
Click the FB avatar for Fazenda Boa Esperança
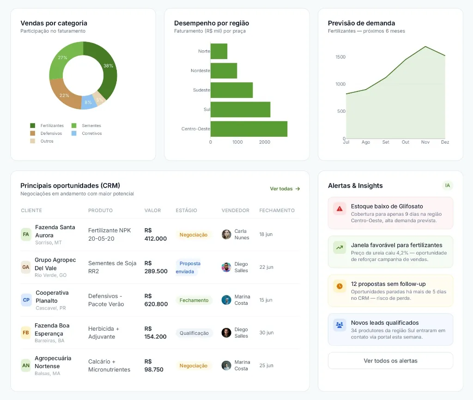coord(26,333)
